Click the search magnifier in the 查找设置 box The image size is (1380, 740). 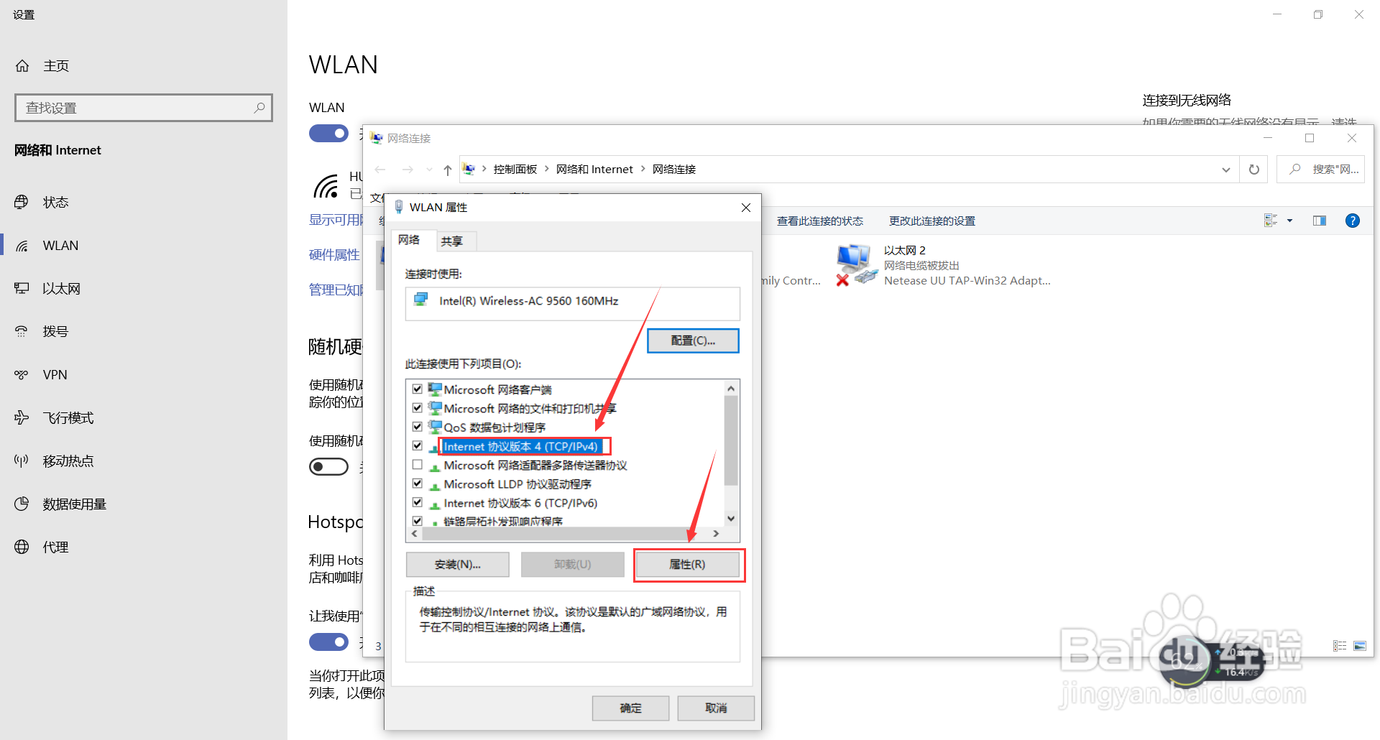[x=259, y=108]
